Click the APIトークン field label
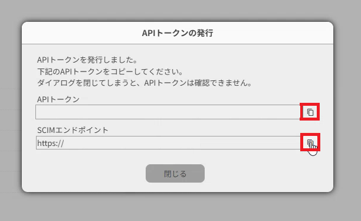The height and width of the screenshot is (221, 361). click(58, 99)
